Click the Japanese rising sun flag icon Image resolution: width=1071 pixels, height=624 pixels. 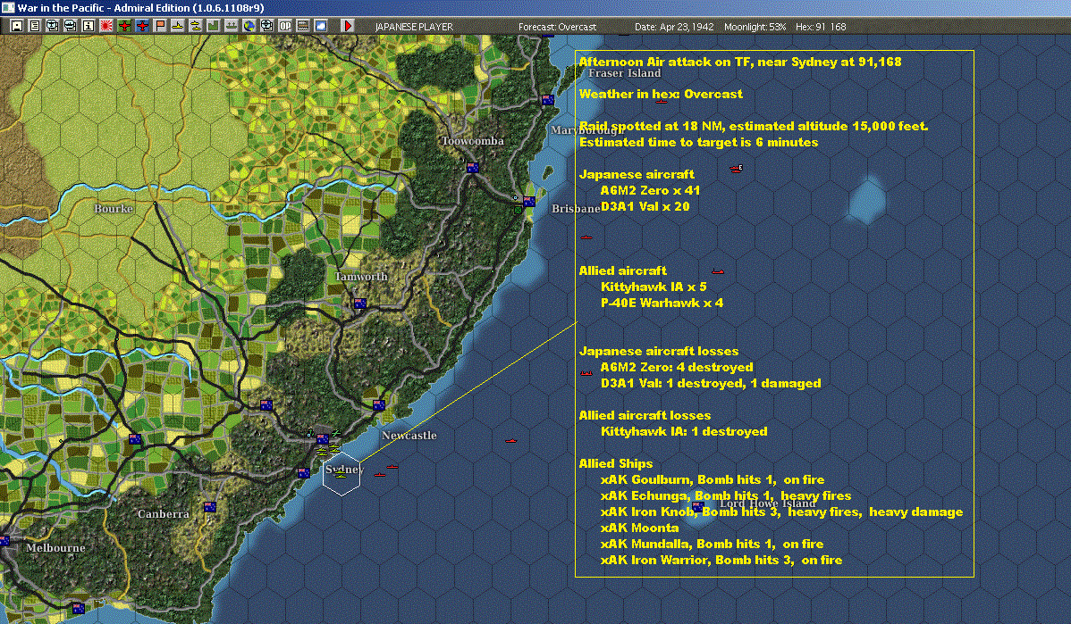(105, 26)
